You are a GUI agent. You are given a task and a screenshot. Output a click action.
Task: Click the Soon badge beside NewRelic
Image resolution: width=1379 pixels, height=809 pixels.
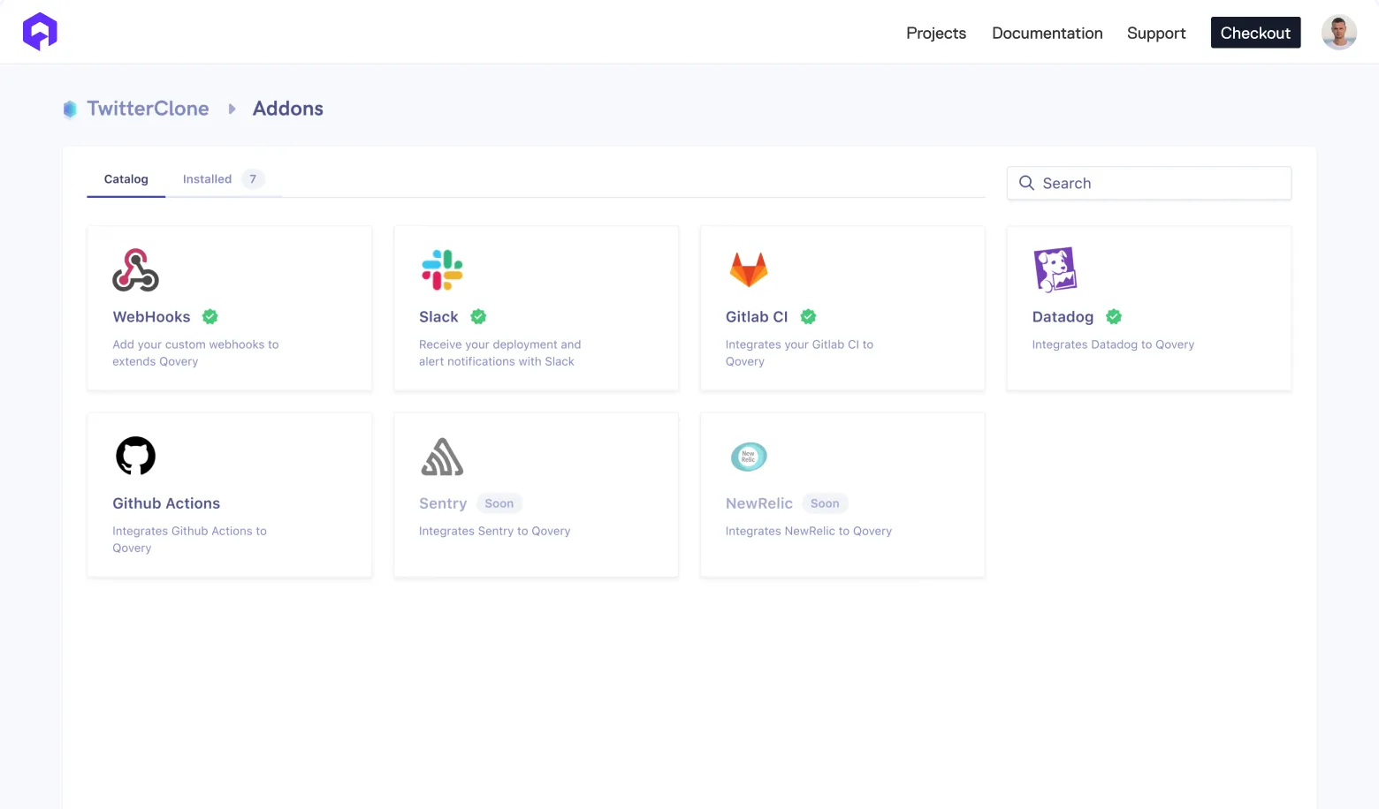pyautogui.click(x=825, y=503)
